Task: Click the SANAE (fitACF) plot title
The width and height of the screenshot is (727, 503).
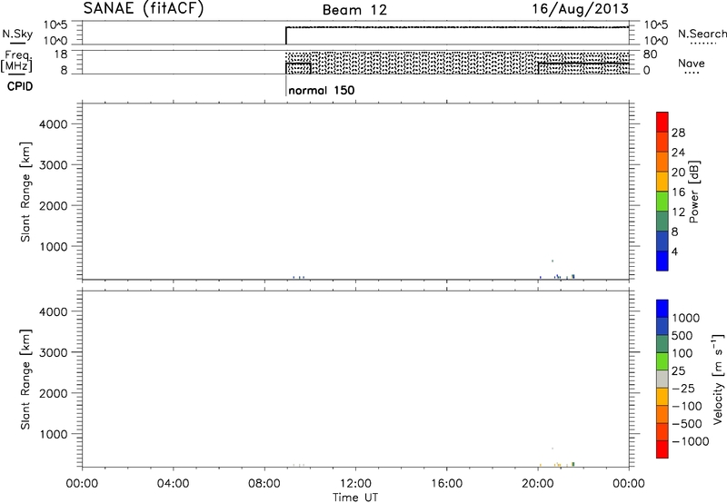Action: click(x=144, y=8)
